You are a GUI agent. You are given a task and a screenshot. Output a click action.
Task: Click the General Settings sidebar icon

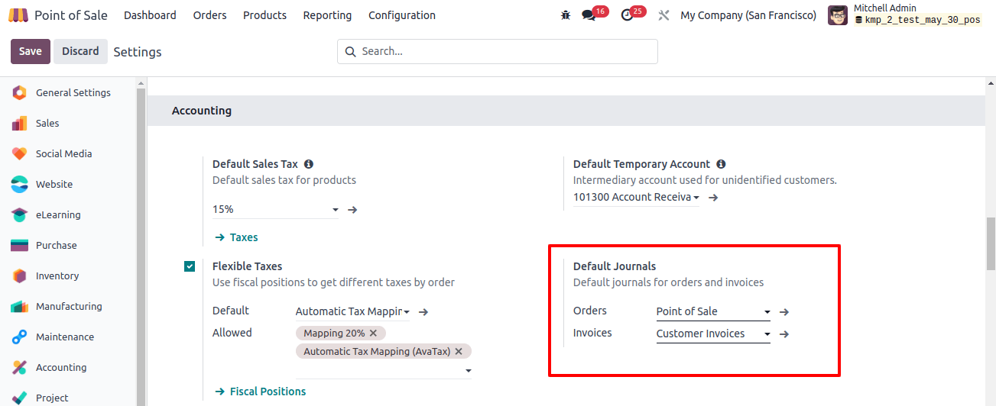click(x=19, y=92)
